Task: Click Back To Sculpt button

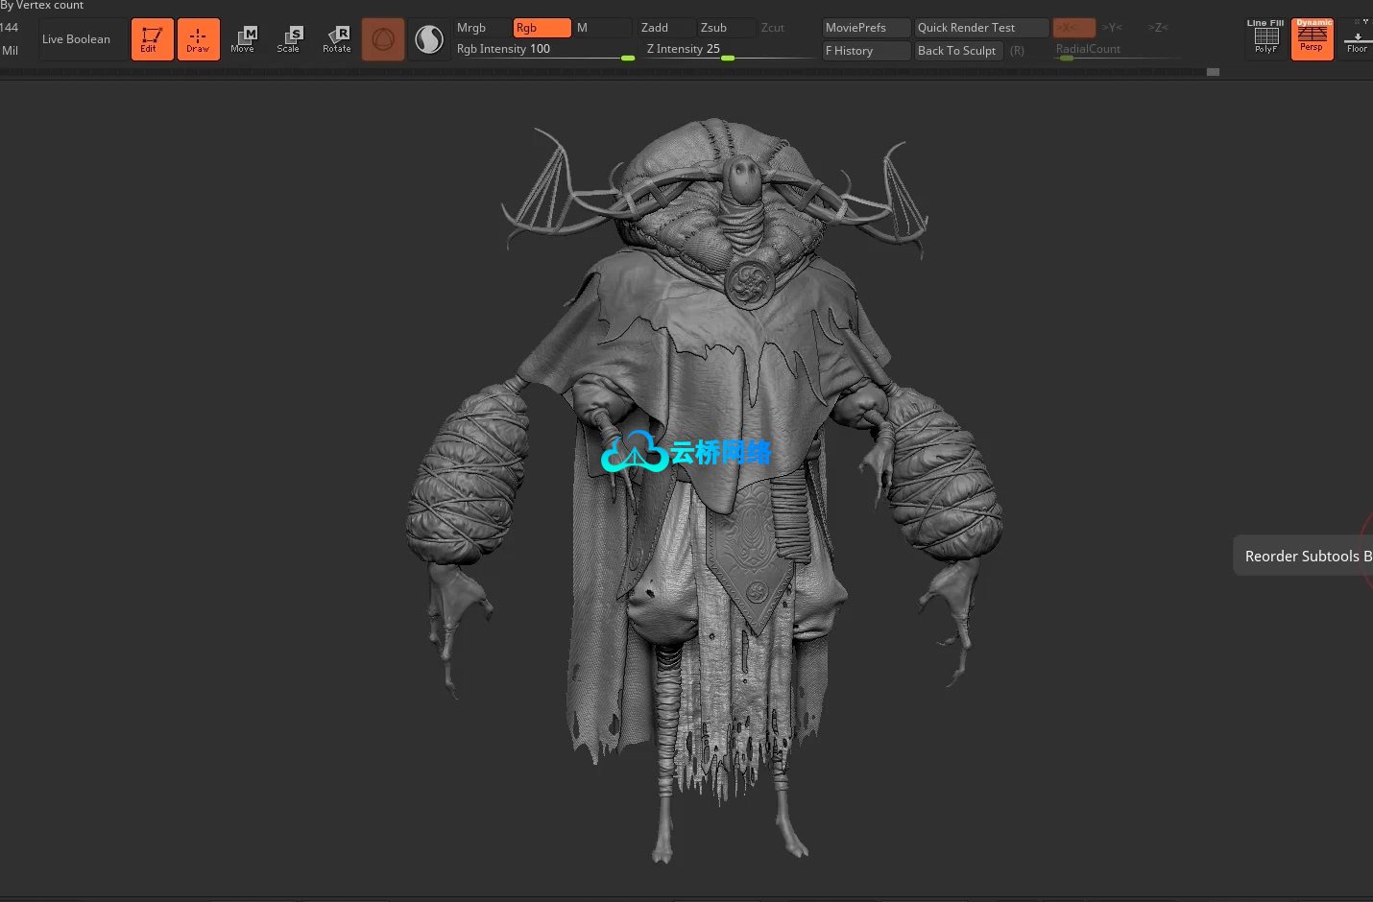Action: pyautogui.click(x=957, y=51)
